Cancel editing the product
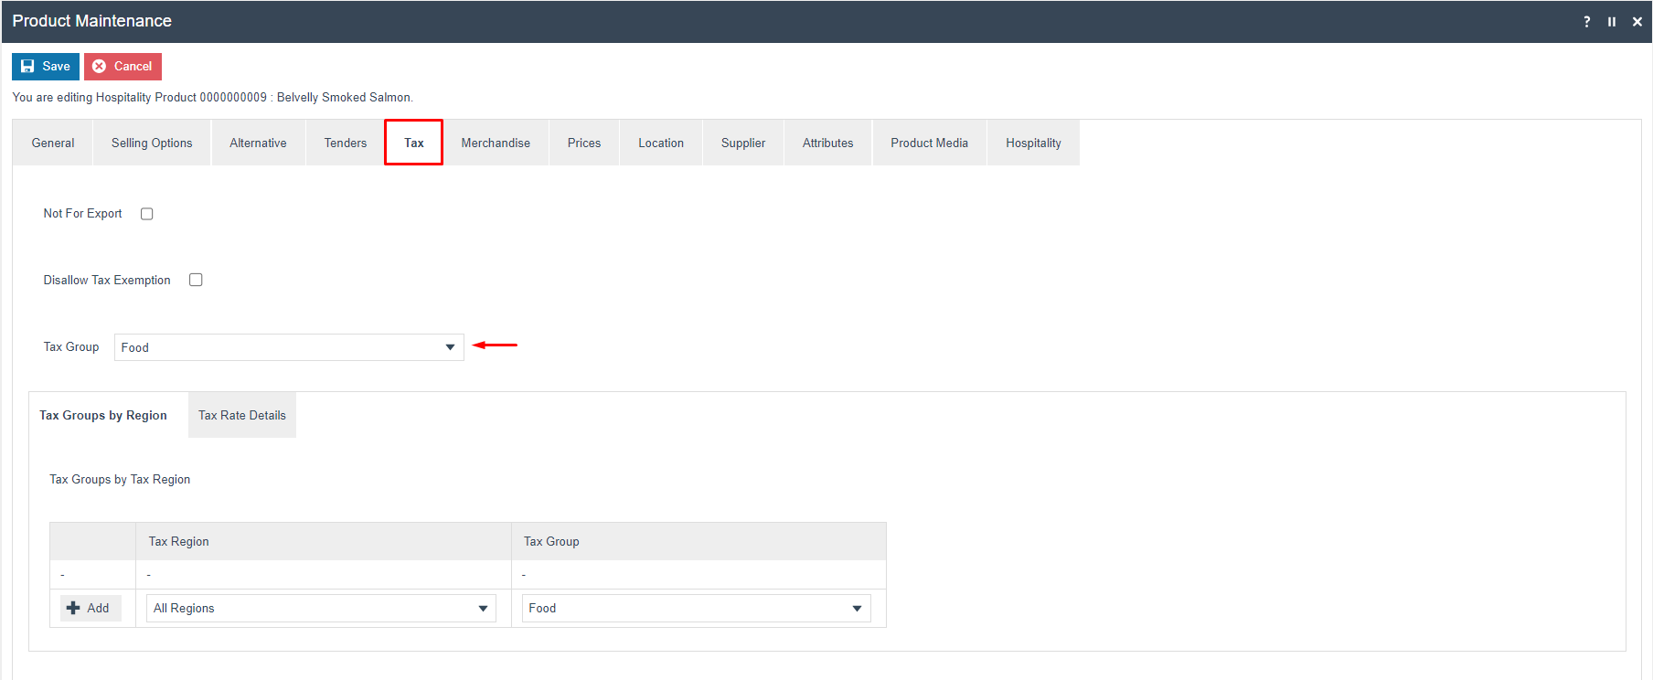The width and height of the screenshot is (1653, 680). (123, 67)
